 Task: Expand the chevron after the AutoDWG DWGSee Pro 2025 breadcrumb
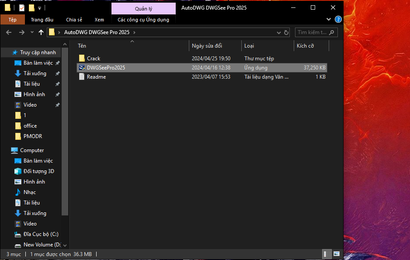tap(134, 32)
